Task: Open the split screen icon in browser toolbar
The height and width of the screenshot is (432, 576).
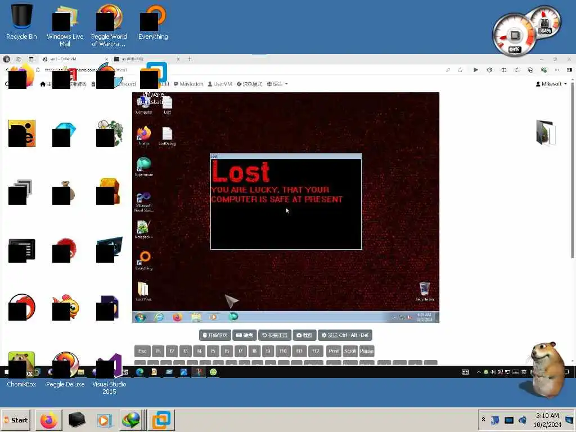Action: [x=503, y=70]
